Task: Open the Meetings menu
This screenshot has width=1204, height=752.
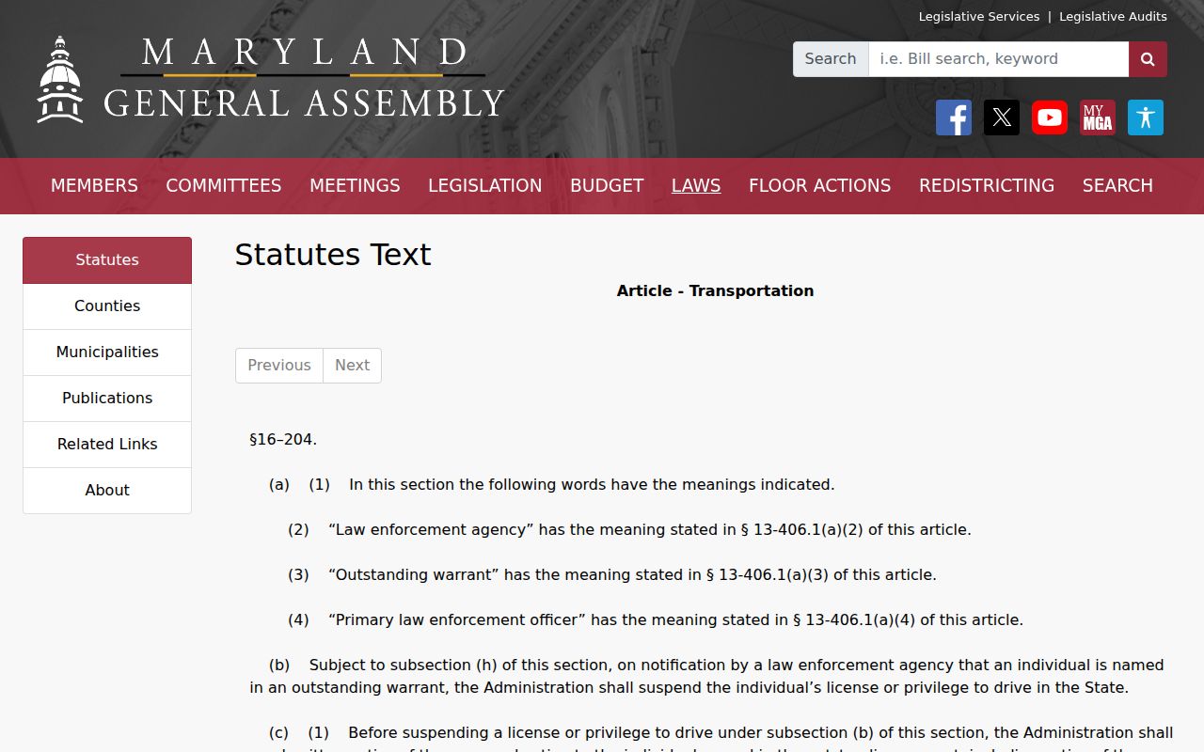Action: point(355,186)
